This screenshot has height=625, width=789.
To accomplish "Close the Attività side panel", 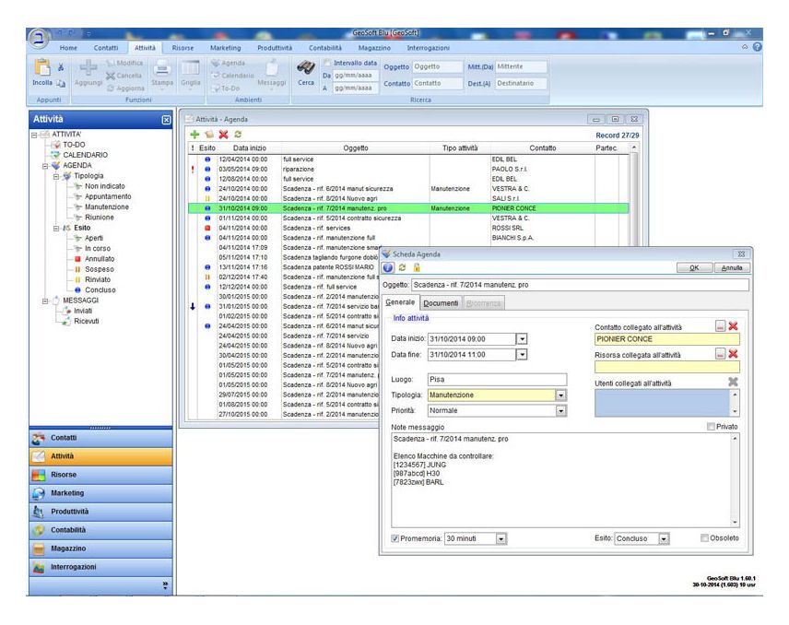I will click(167, 120).
